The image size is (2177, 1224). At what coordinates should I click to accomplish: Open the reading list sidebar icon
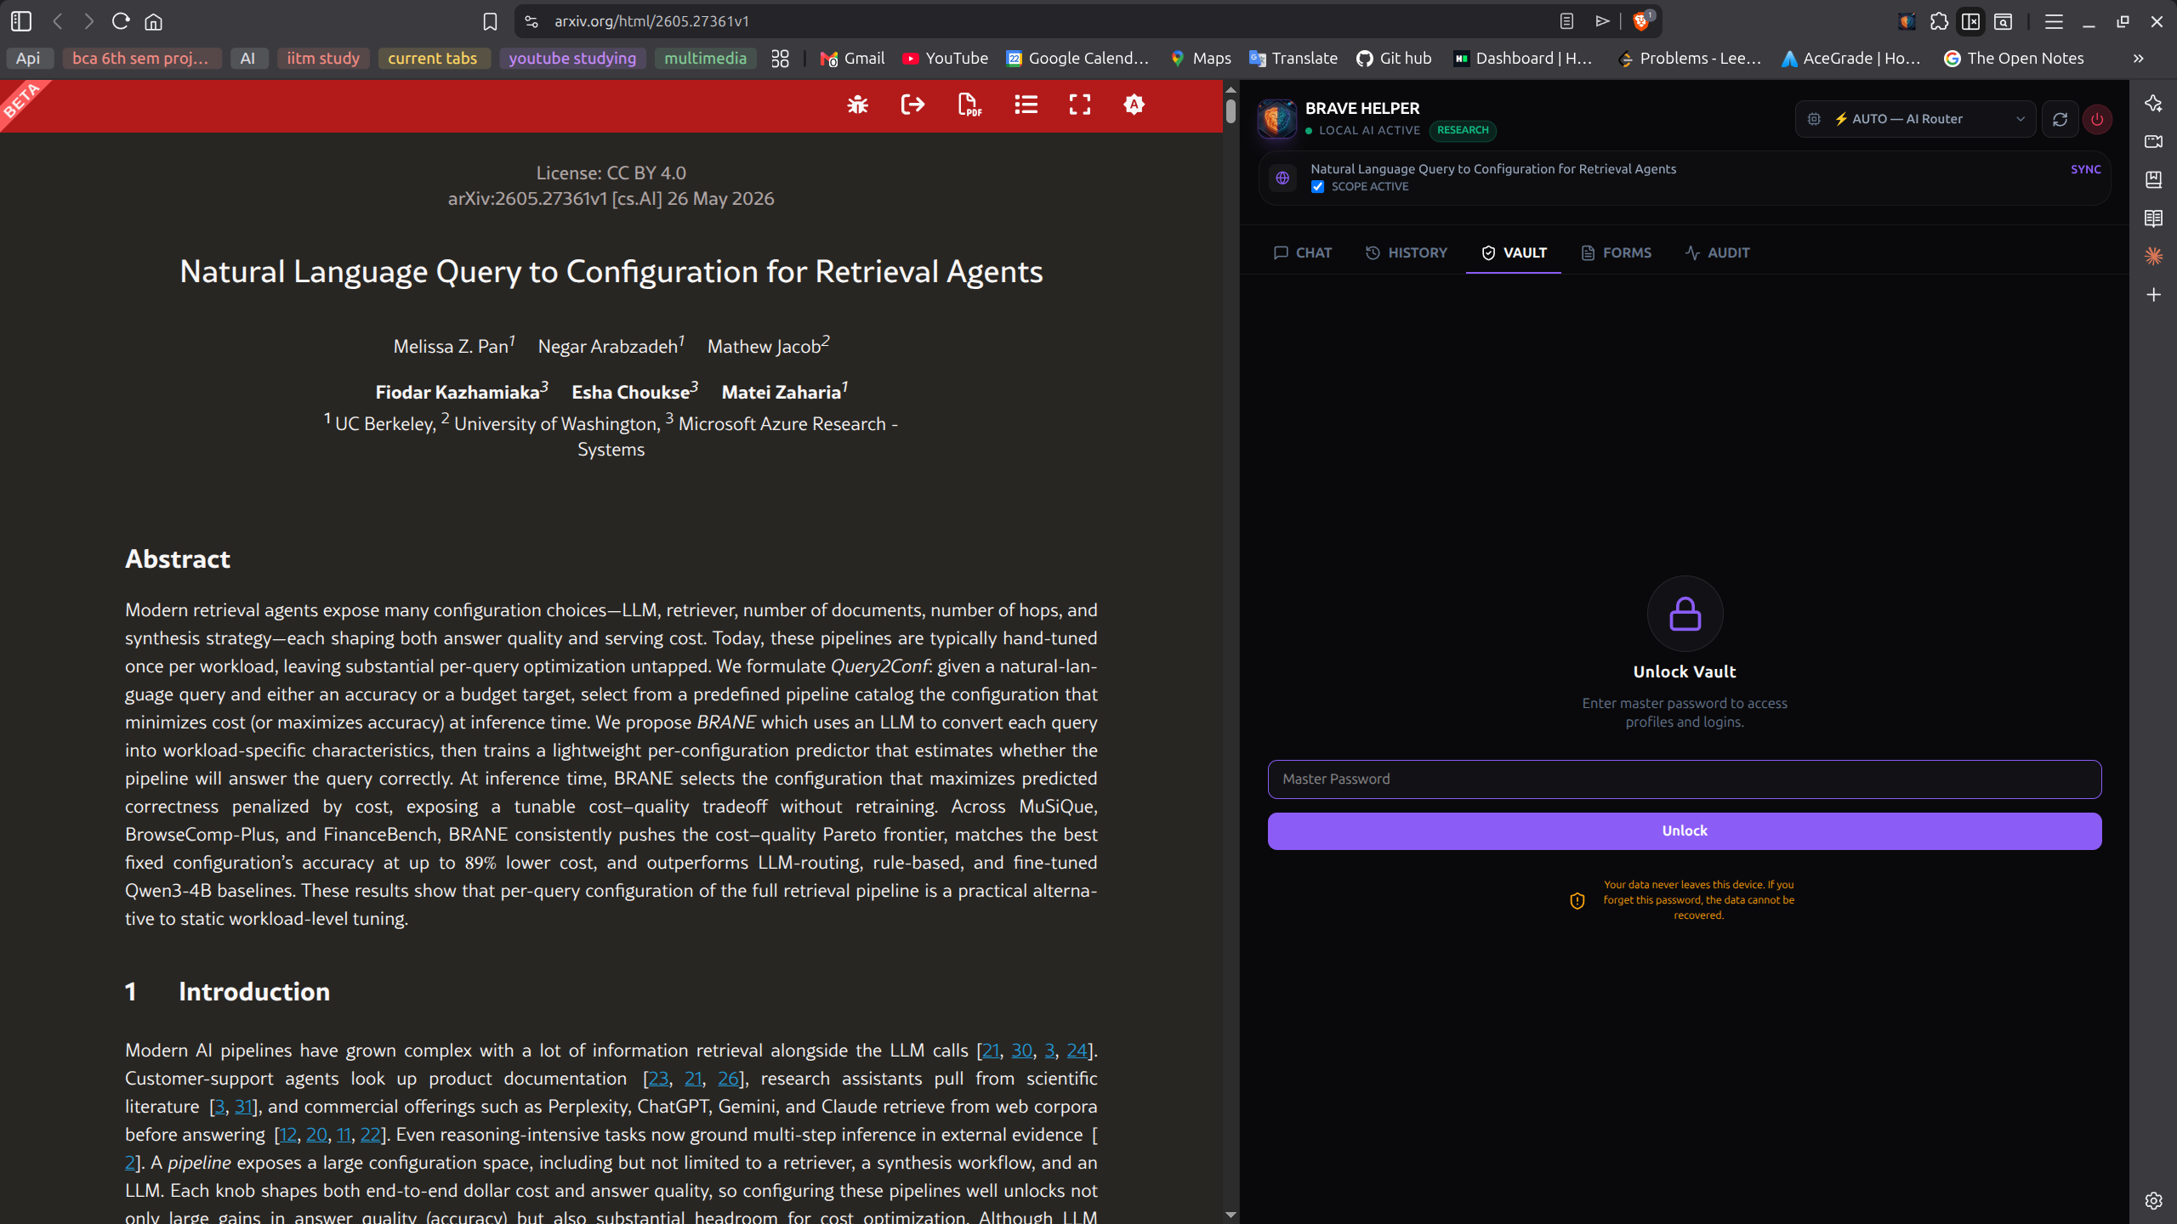tap(2153, 218)
